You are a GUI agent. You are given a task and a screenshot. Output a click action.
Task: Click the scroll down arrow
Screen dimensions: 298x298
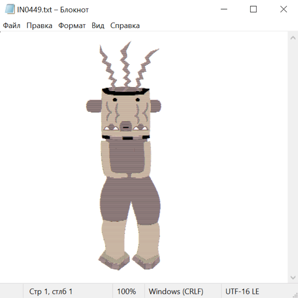click(x=293, y=277)
